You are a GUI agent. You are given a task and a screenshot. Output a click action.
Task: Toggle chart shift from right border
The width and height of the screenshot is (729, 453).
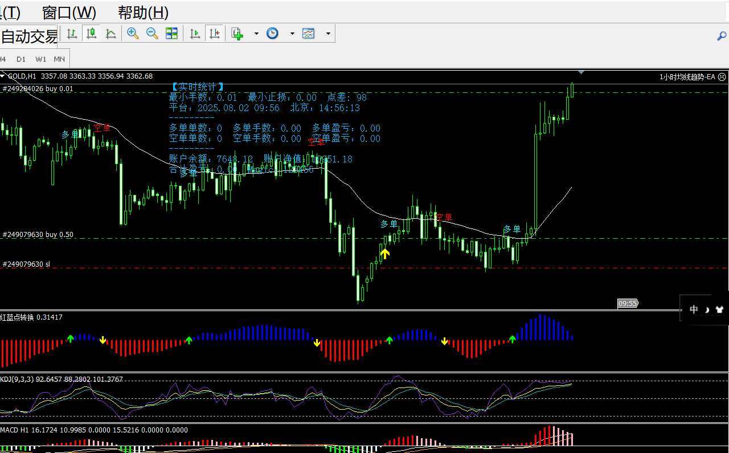(x=214, y=34)
